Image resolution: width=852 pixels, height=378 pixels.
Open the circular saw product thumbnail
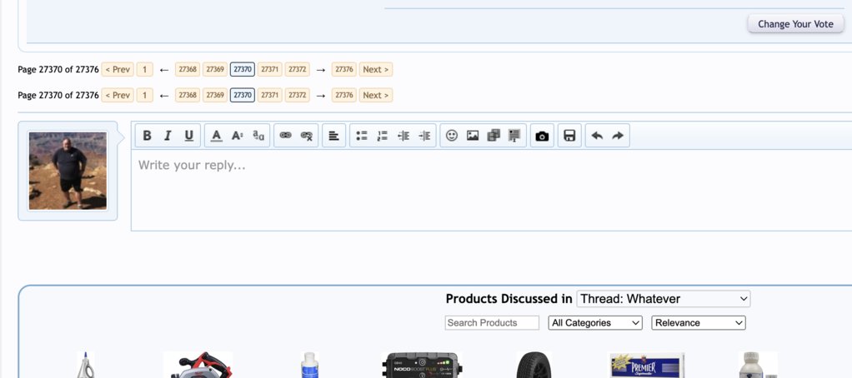[198, 365]
